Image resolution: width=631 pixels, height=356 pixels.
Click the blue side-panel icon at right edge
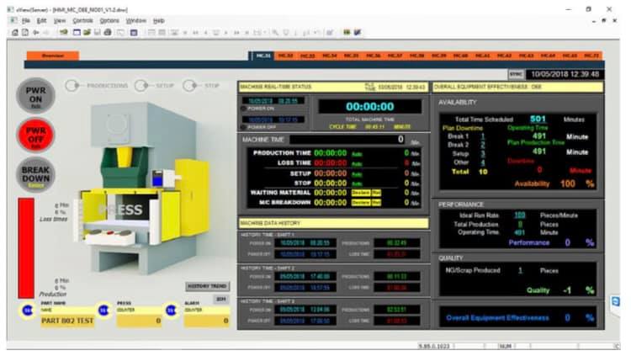615,301
